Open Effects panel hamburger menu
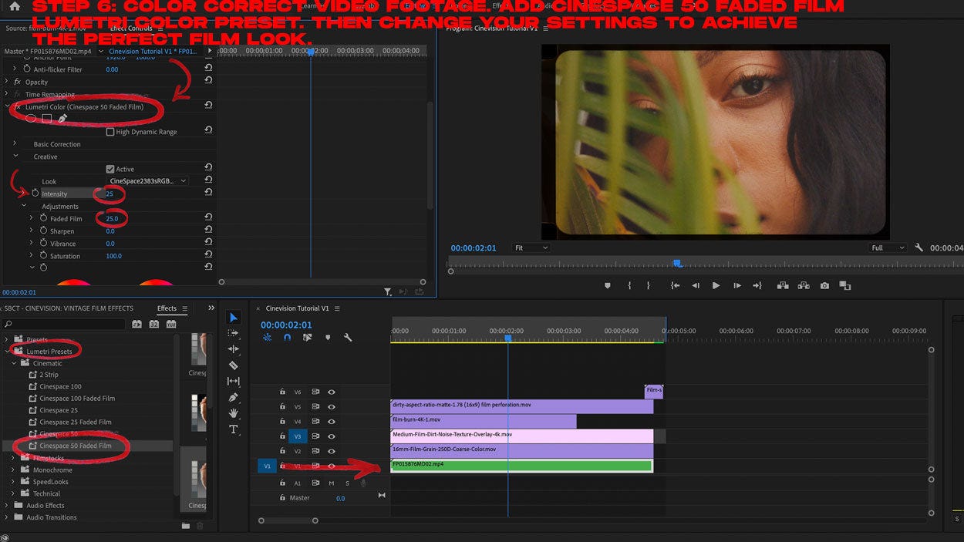Image resolution: width=964 pixels, height=542 pixels. [x=184, y=308]
